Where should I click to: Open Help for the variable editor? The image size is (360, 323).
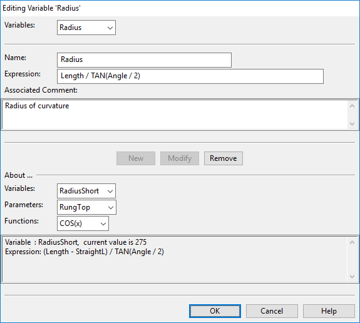(x=329, y=311)
